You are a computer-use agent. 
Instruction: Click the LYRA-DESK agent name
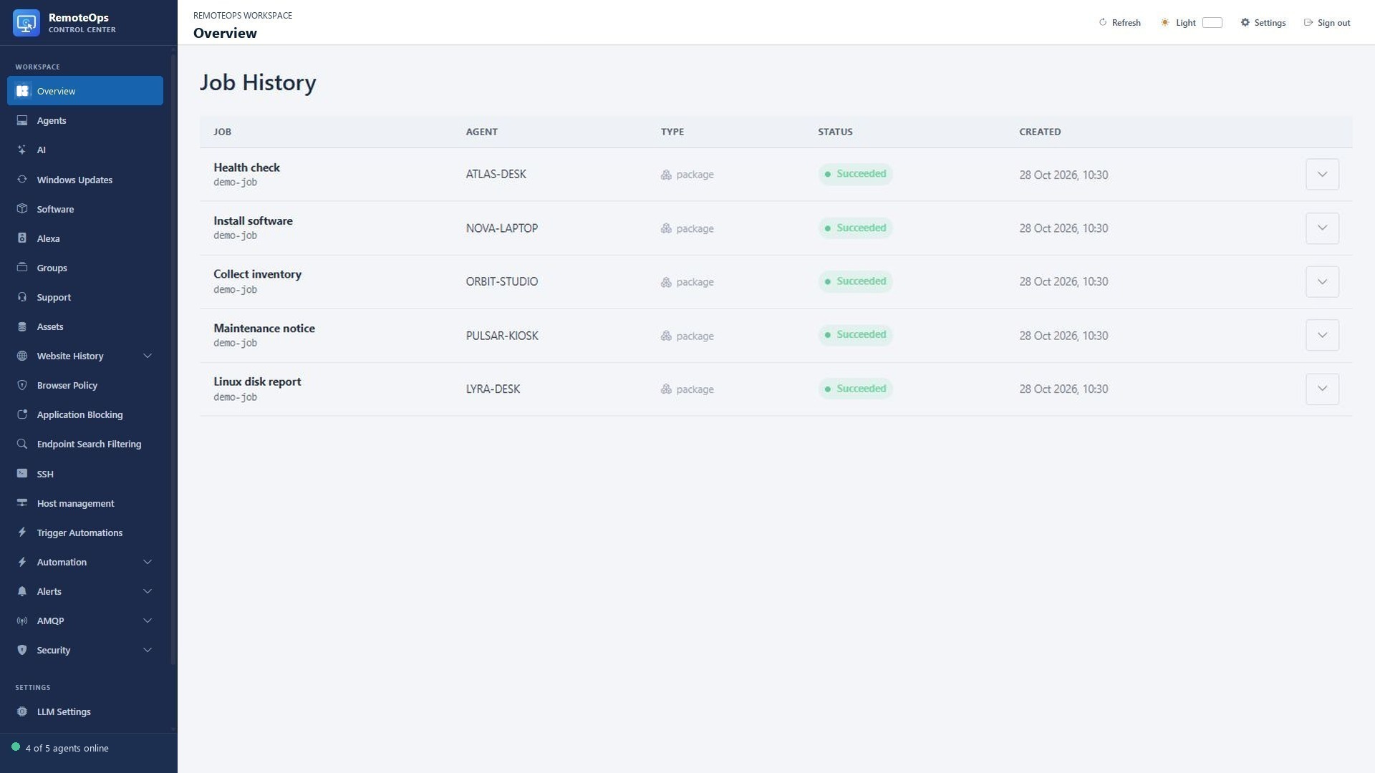point(493,389)
